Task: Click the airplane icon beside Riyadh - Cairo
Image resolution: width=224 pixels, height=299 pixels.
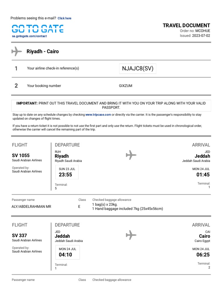Action: [x=17, y=52]
